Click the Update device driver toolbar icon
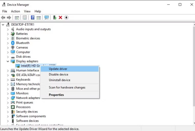 pos(54,17)
